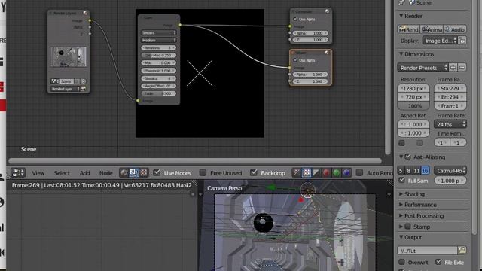The width and height of the screenshot is (482, 271).
Task: Toggle Use Alpha on Viewer node
Action: pos(295,60)
